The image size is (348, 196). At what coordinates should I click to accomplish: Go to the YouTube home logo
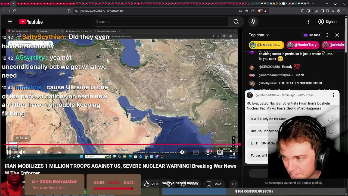[31, 22]
